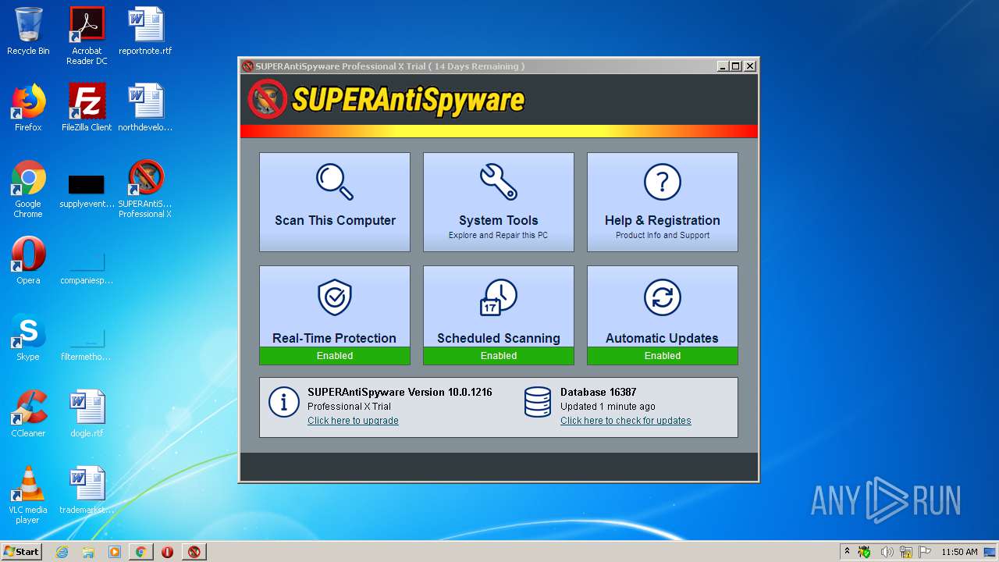This screenshot has height=562, width=999.
Task: Select CCleaner desktop shortcut
Action: tap(28, 414)
